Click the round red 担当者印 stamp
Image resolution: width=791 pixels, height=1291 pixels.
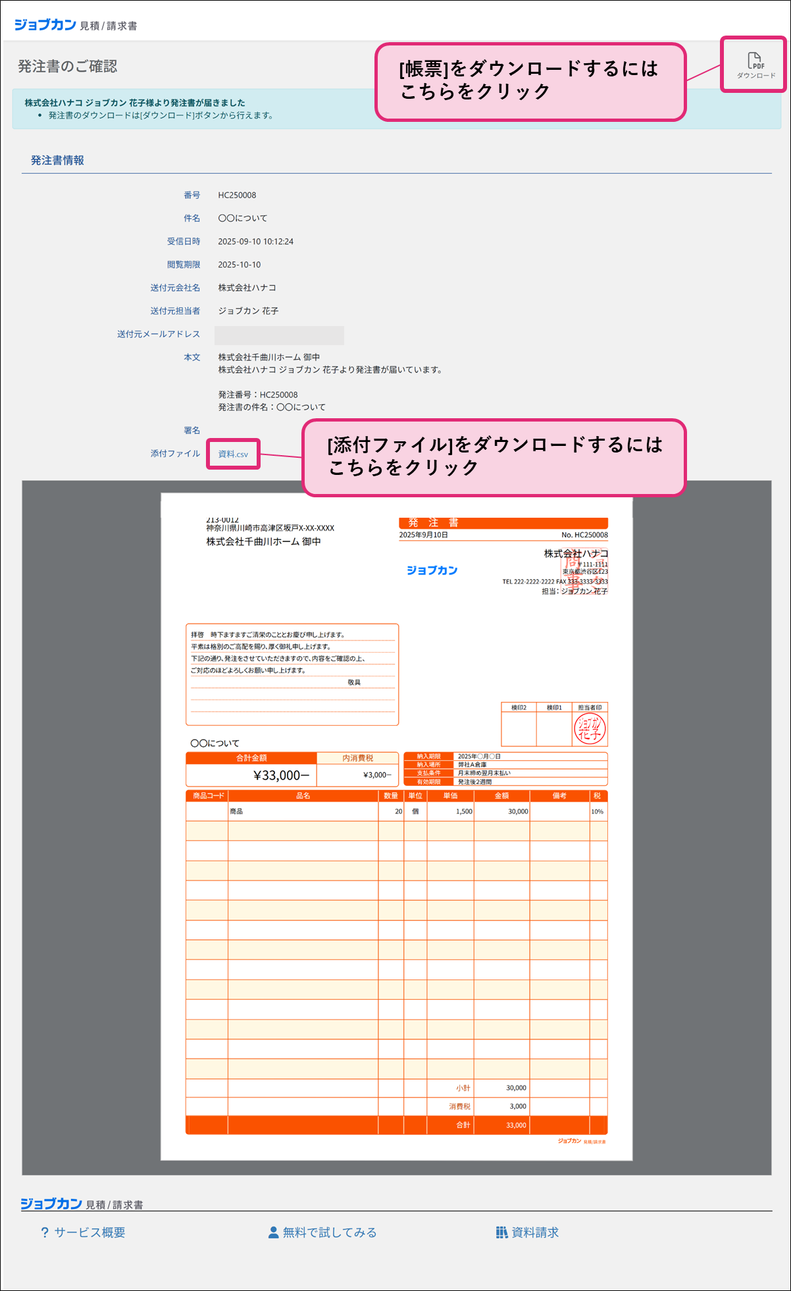pyautogui.click(x=589, y=729)
